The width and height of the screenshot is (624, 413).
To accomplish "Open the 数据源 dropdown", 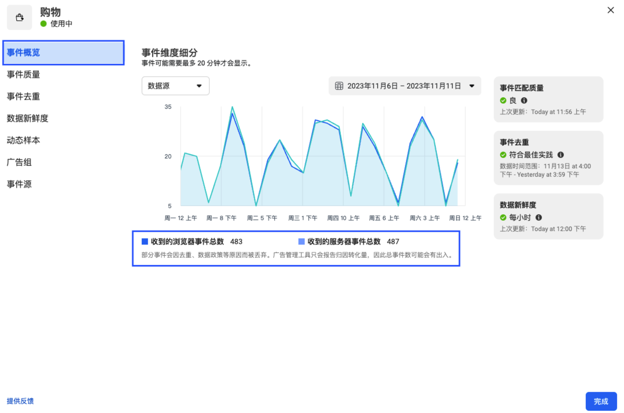I will [175, 86].
